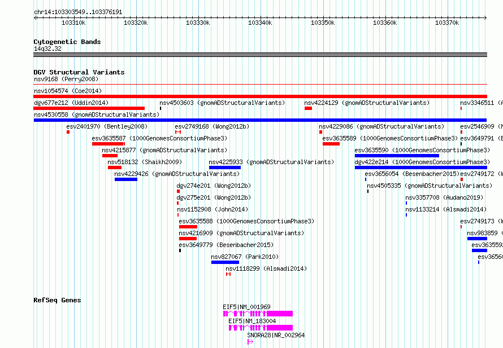This screenshot has width=503, height=348.
Task: Select the nsv827067 blue bar
Action: tap(225, 262)
